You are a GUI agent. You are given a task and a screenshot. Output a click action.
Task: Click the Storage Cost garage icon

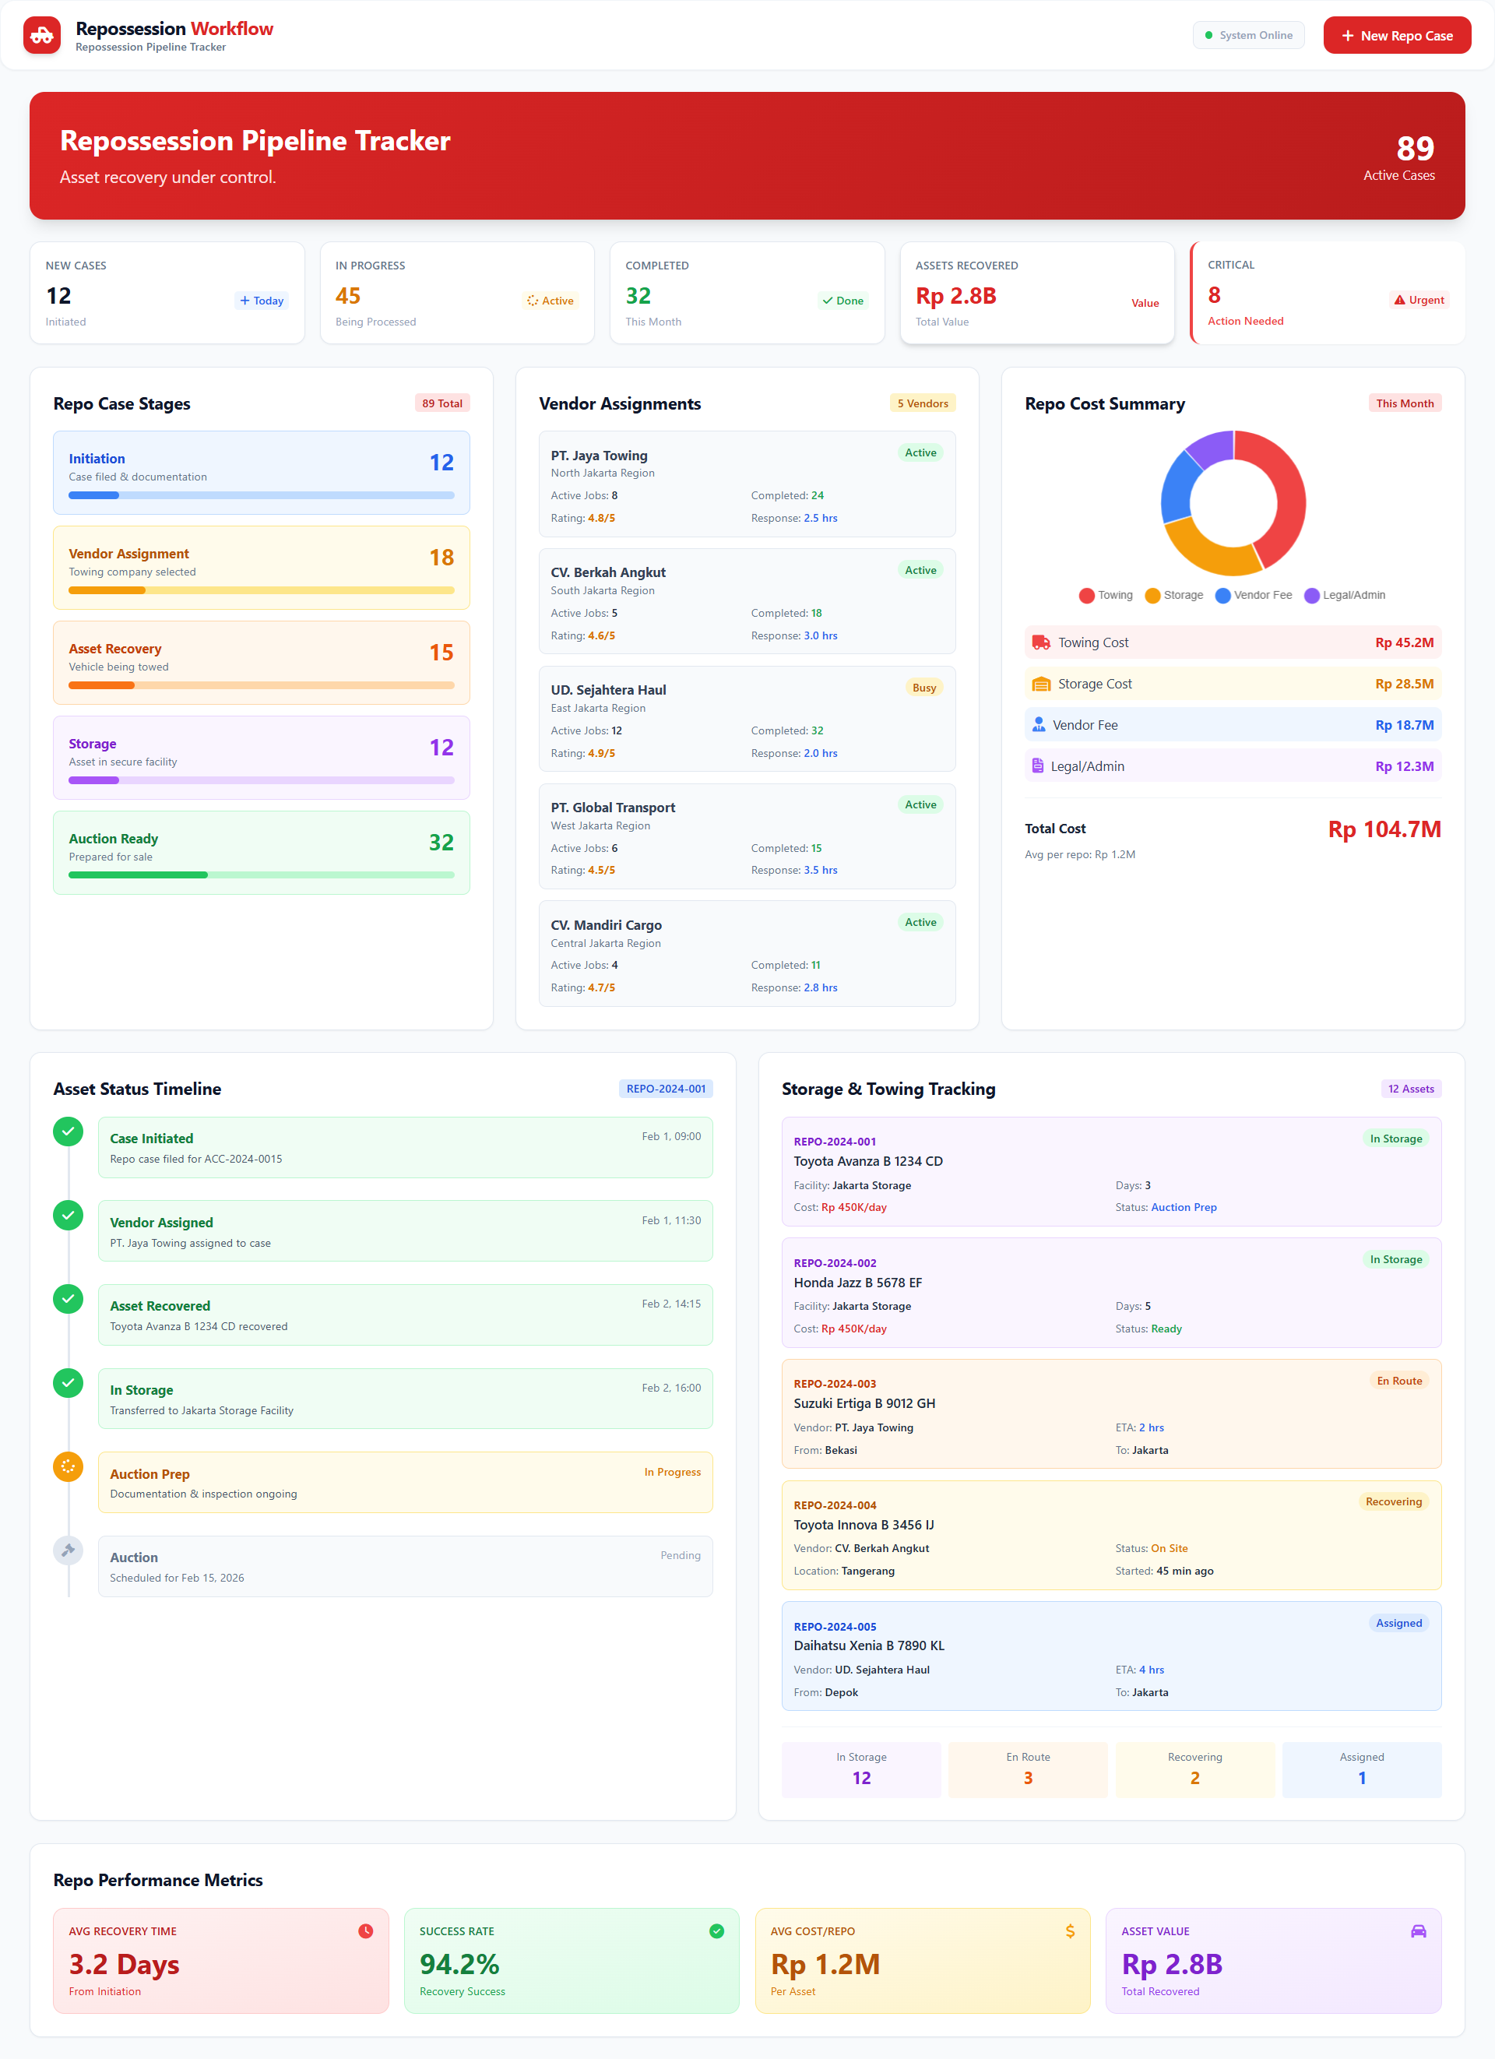click(x=1039, y=683)
